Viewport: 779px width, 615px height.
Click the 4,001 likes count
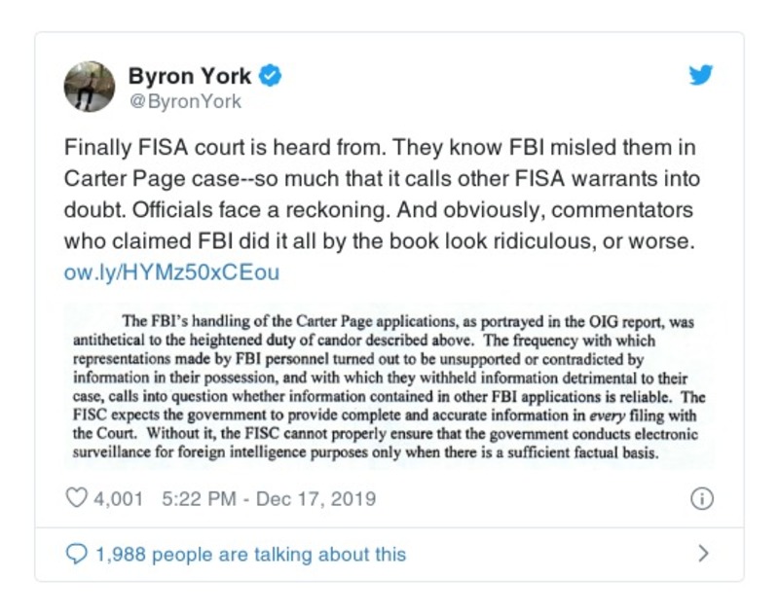[119, 499]
